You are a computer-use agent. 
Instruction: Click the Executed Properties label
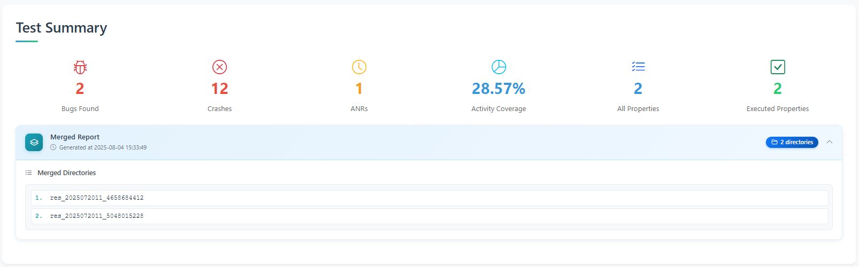coord(778,109)
